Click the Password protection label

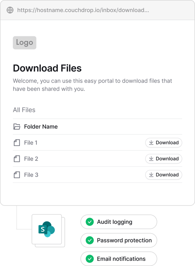[124, 240]
